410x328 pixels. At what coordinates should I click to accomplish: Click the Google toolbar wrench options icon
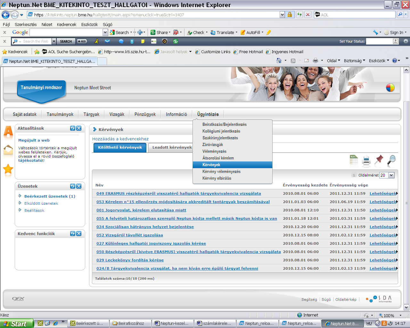[x=376, y=32]
